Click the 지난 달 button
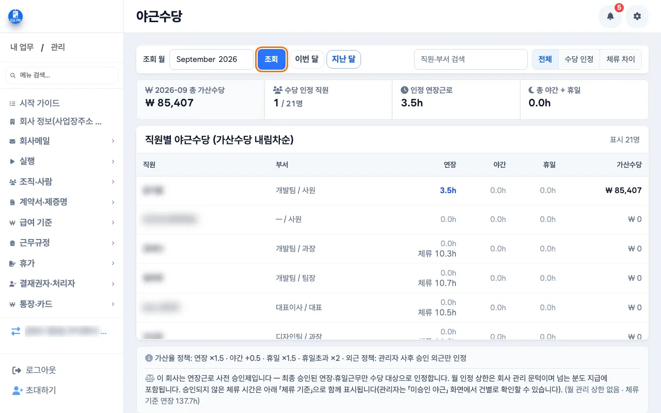The width and height of the screenshot is (661, 413). click(343, 59)
